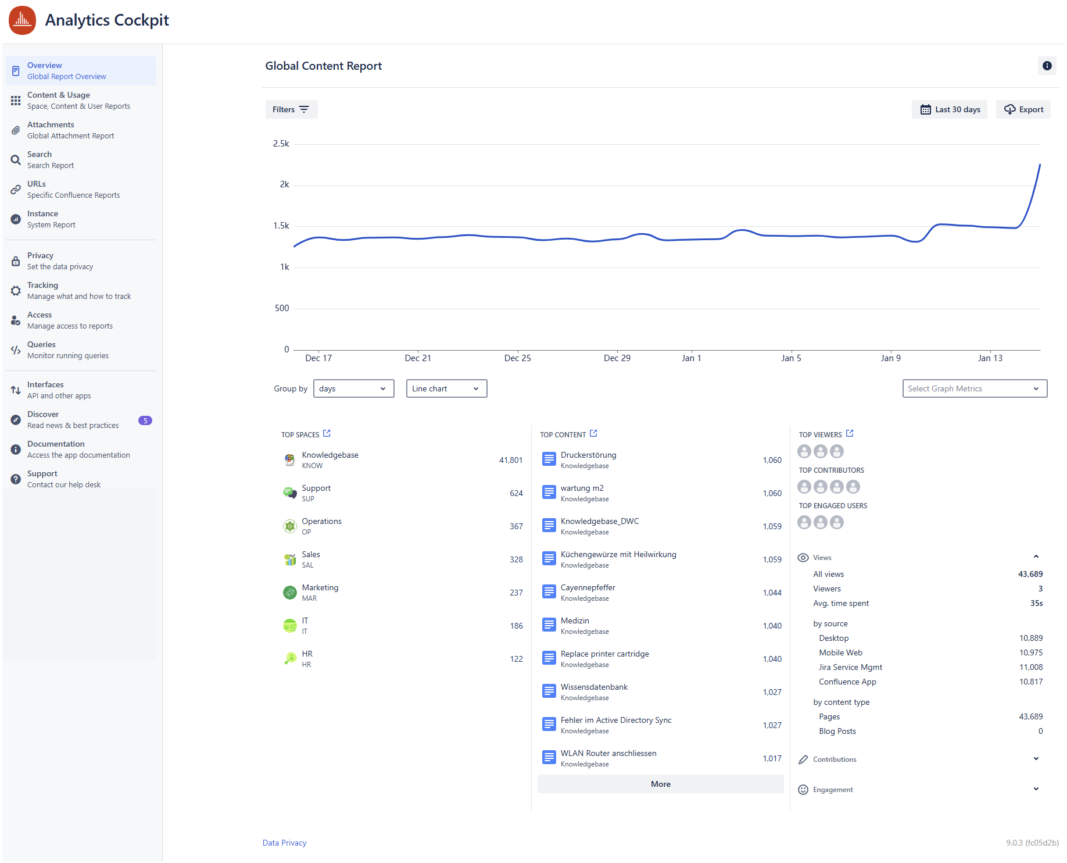Click the More button under Top Content
This screenshot has width=1067, height=863.
[660, 784]
